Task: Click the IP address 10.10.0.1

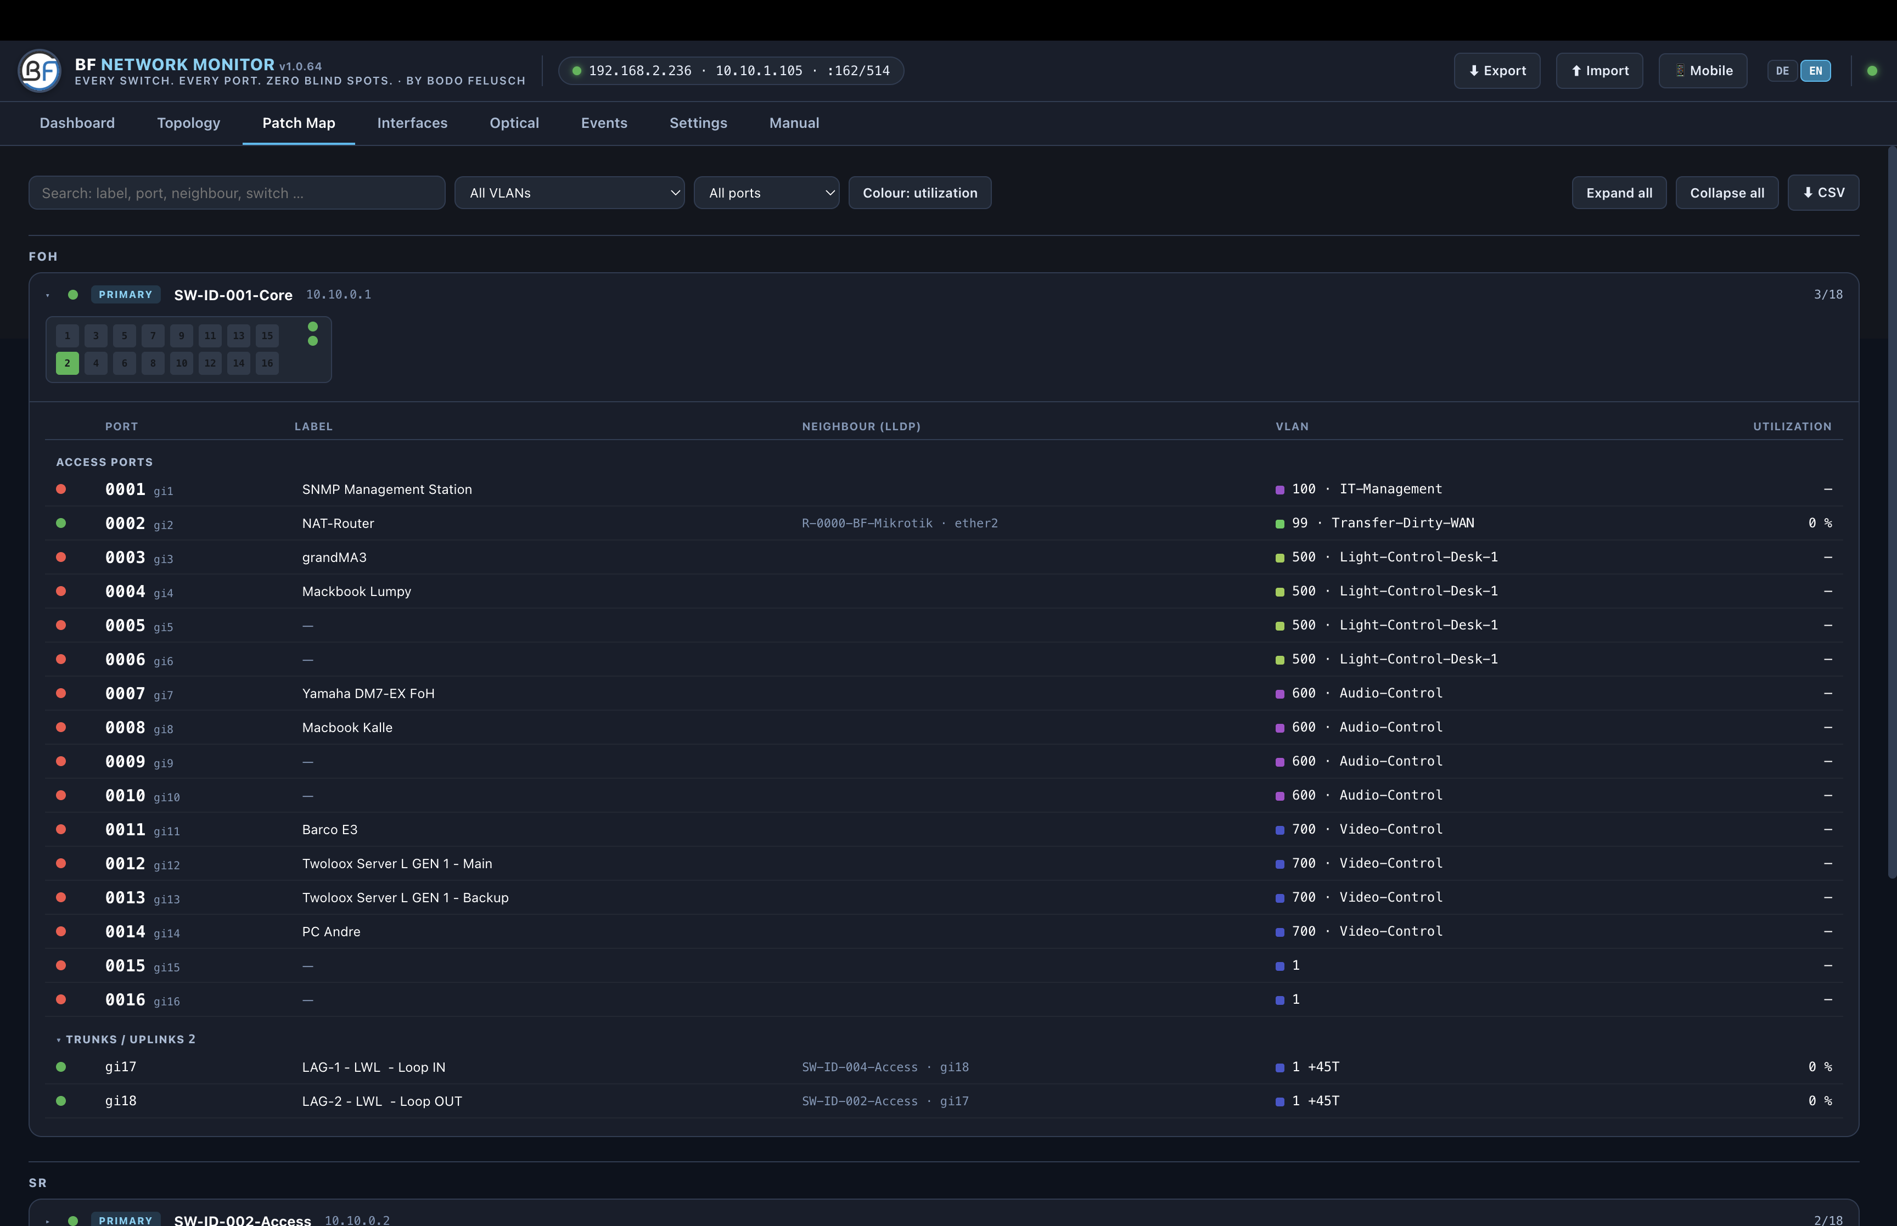Action: [x=339, y=295]
